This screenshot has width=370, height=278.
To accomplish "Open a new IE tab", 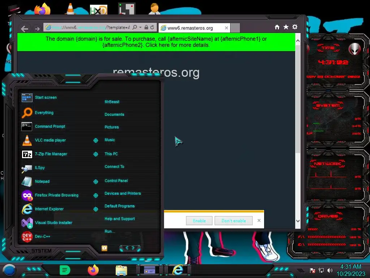I will [235, 28].
